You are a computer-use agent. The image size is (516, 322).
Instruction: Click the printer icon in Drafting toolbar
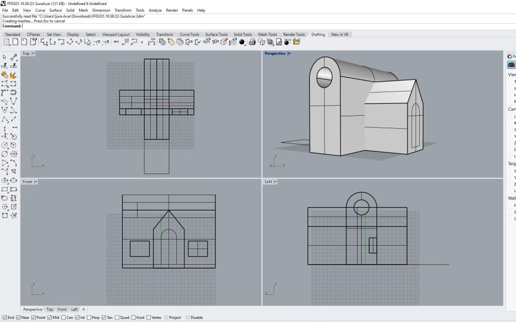[252, 42]
